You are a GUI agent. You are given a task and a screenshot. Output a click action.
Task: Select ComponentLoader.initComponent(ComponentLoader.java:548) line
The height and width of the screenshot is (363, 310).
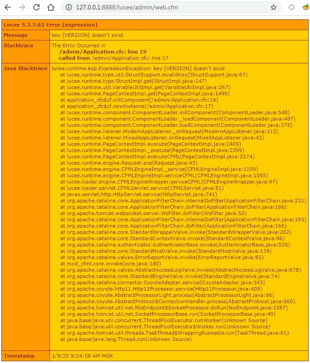[175, 112]
